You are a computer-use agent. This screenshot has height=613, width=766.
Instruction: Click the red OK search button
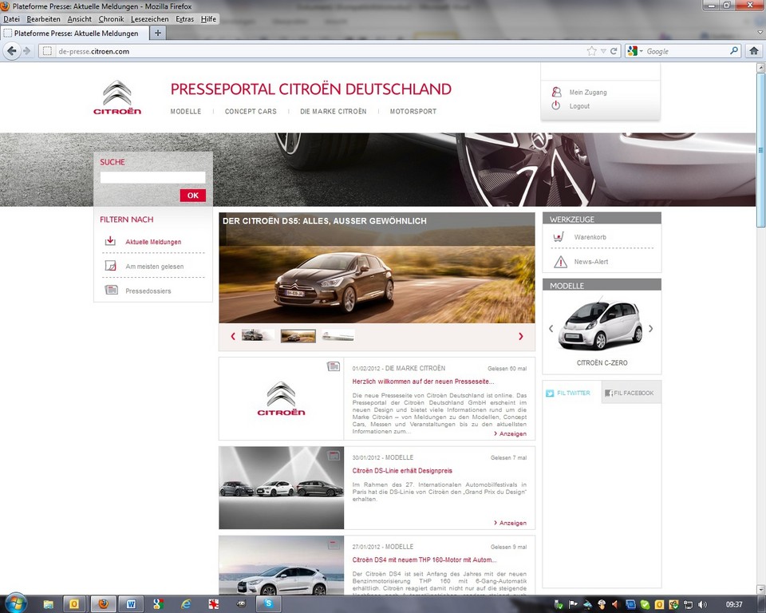click(x=193, y=195)
